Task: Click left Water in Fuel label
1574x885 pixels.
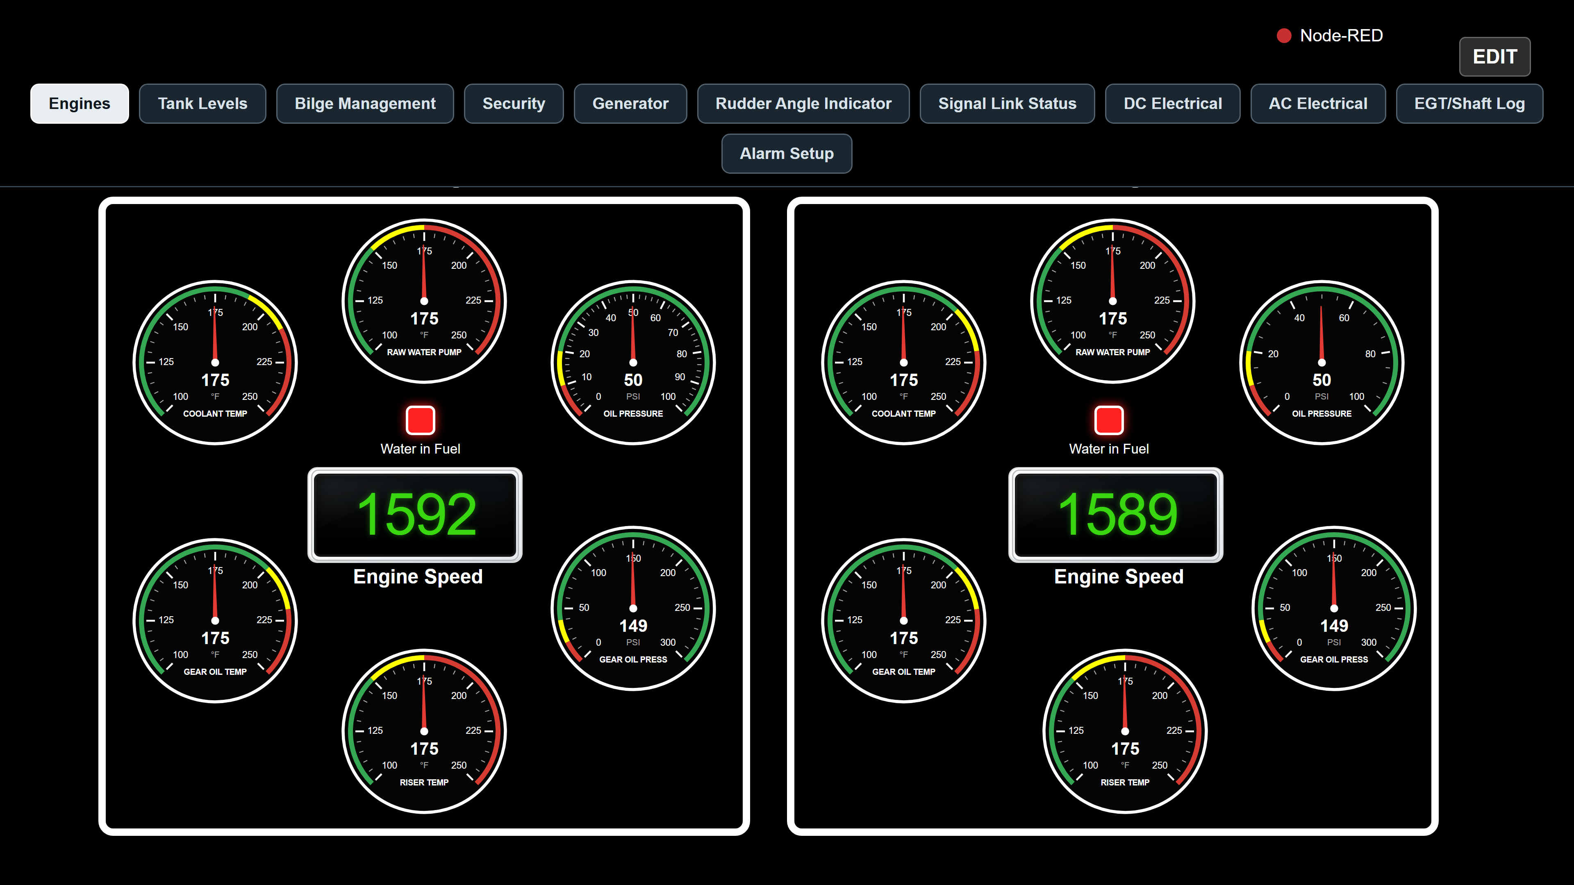Action: tap(421, 449)
